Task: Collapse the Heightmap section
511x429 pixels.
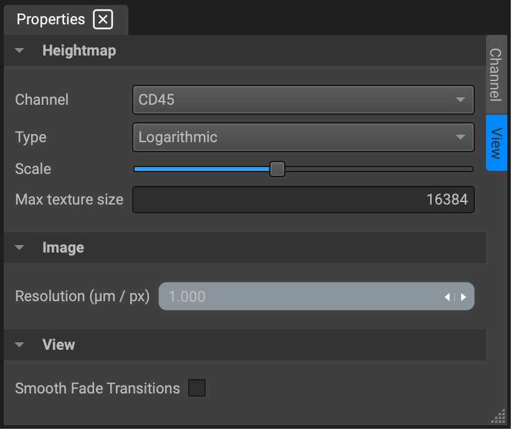Action: coord(19,51)
